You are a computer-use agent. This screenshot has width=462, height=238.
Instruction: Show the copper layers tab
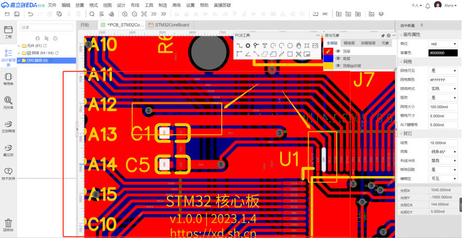tap(349, 43)
